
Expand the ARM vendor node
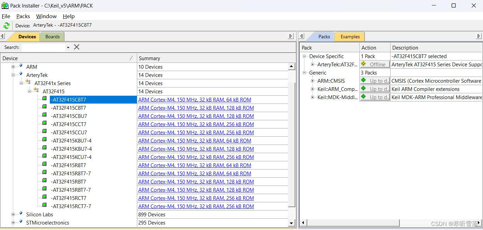pos(13,67)
